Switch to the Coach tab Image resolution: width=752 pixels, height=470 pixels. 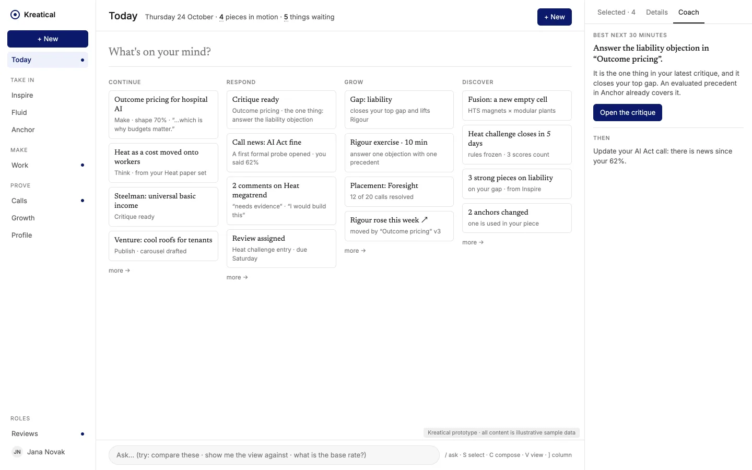[688, 12]
